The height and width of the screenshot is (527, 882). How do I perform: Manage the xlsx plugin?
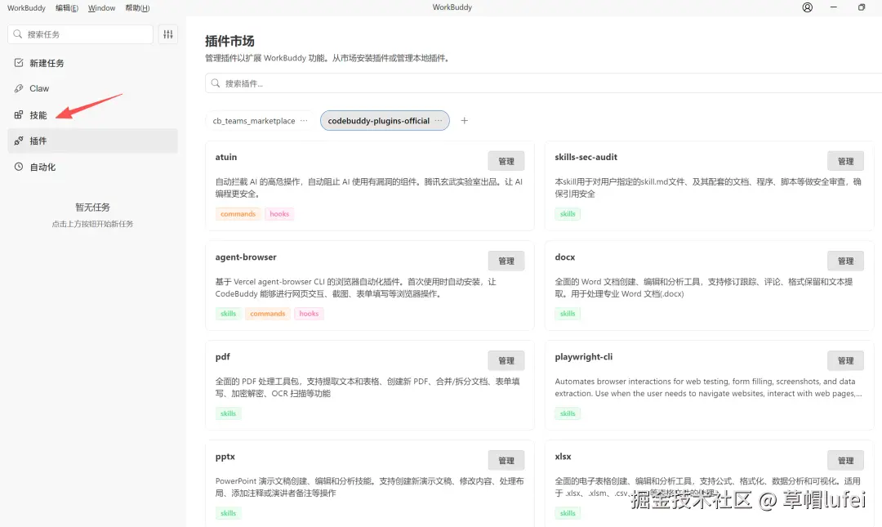click(845, 460)
